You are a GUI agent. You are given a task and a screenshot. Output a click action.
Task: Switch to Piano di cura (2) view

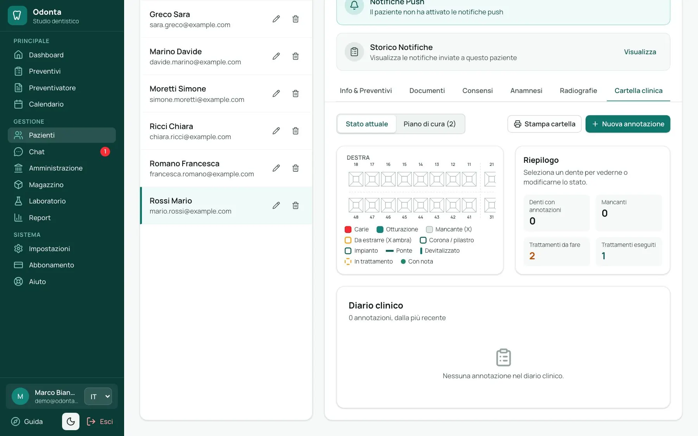pos(429,124)
